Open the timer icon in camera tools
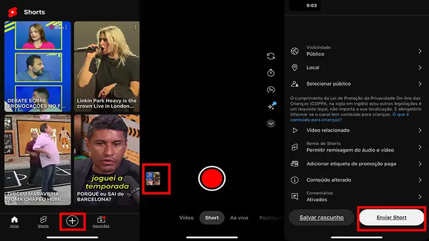The height and width of the screenshot is (241, 429). [x=271, y=73]
